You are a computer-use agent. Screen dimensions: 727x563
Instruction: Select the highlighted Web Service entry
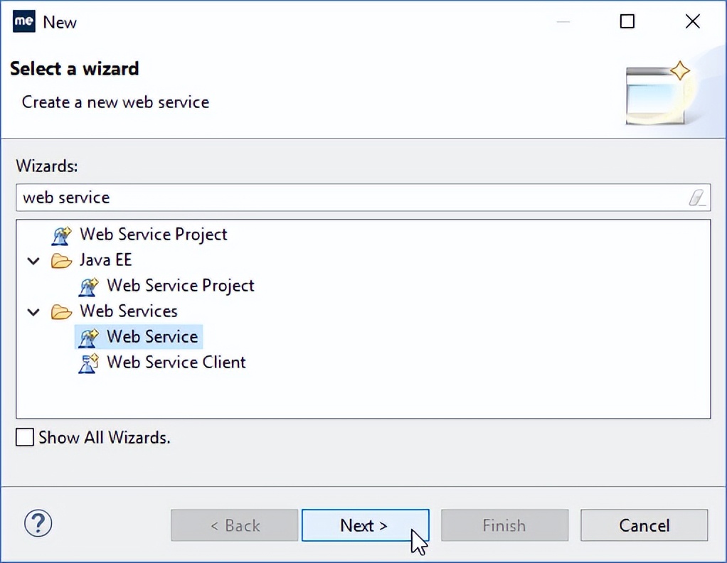pyautogui.click(x=152, y=337)
